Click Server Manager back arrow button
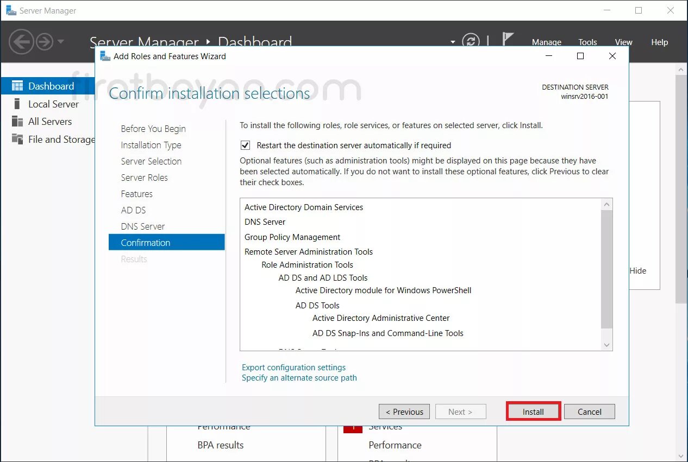The image size is (688, 462). (x=22, y=42)
